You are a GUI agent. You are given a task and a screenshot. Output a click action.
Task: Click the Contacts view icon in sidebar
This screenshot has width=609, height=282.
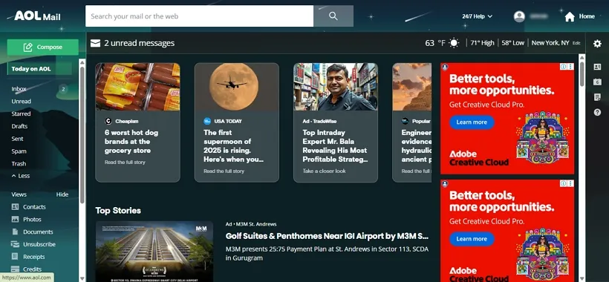click(15, 207)
